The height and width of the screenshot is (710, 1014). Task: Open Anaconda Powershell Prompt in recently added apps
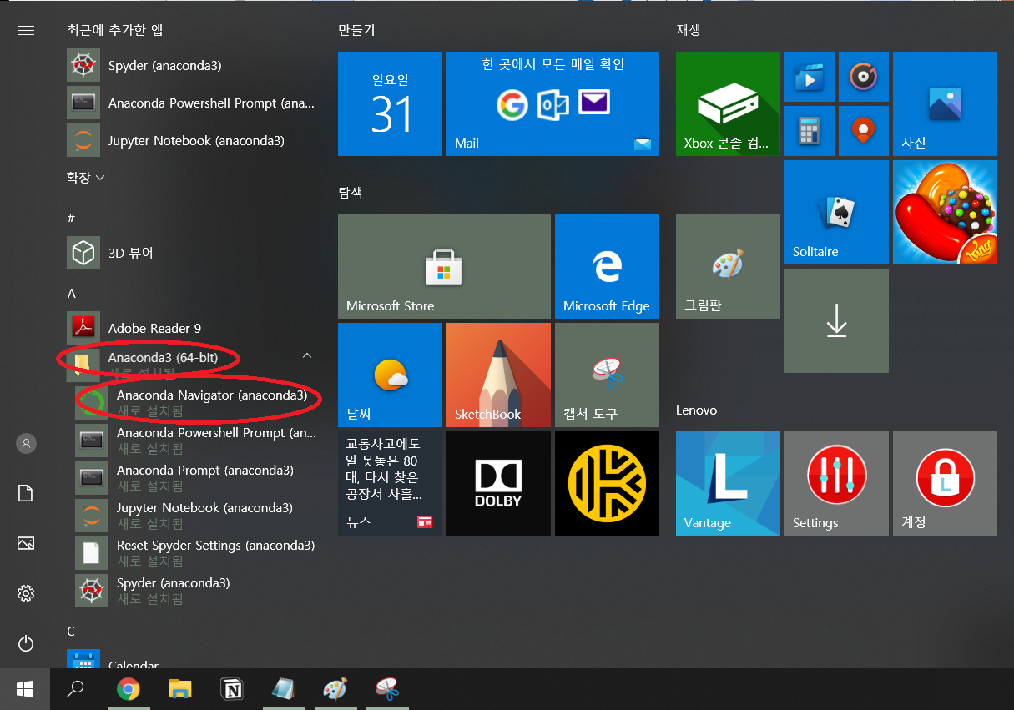pyautogui.click(x=192, y=103)
